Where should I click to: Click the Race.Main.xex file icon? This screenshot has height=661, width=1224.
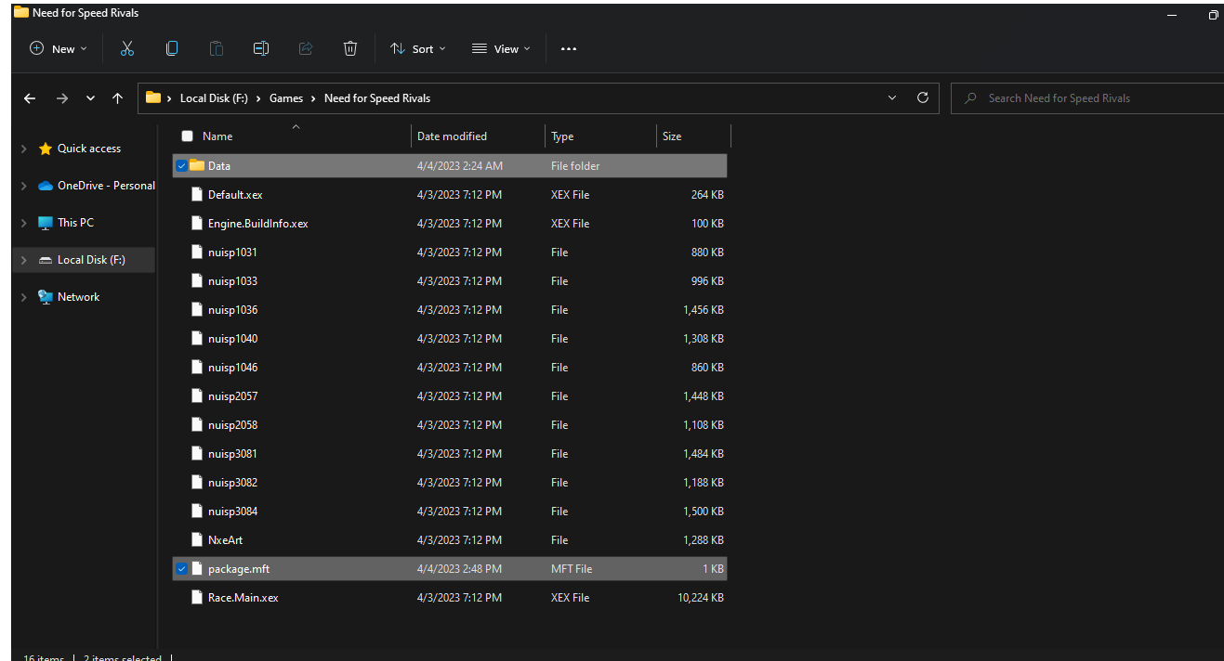click(x=196, y=597)
